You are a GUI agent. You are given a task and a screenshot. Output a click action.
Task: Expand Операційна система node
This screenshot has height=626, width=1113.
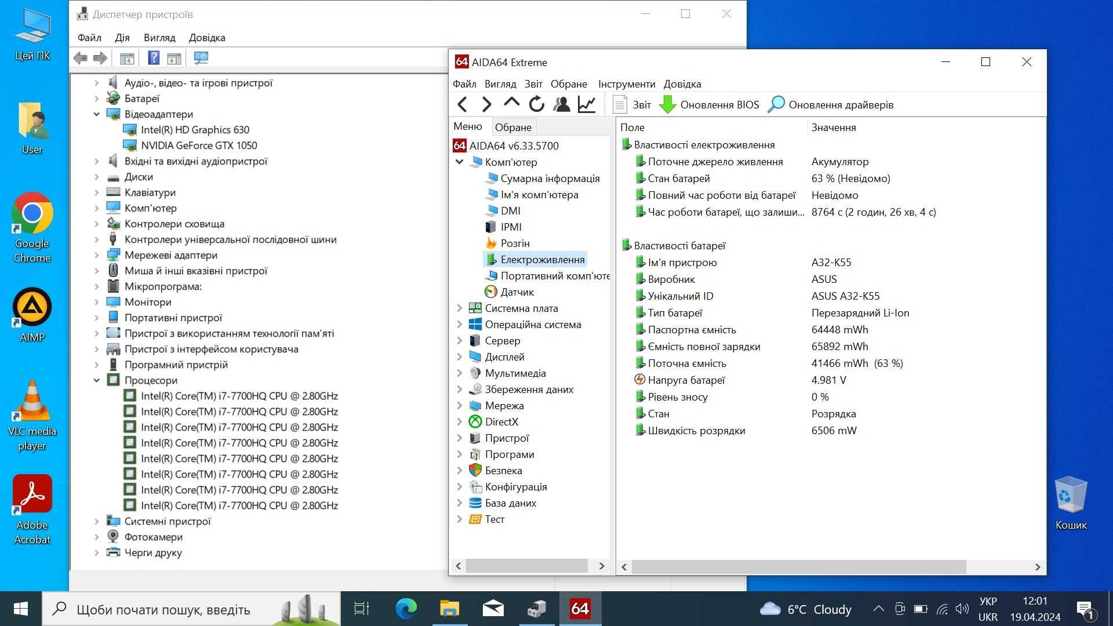(x=460, y=324)
